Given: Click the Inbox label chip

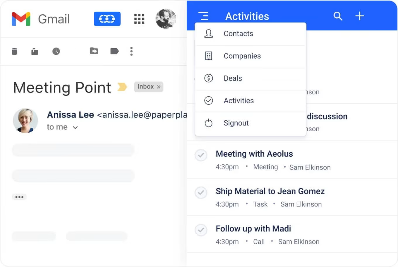Looking at the screenshot, I should [x=149, y=87].
